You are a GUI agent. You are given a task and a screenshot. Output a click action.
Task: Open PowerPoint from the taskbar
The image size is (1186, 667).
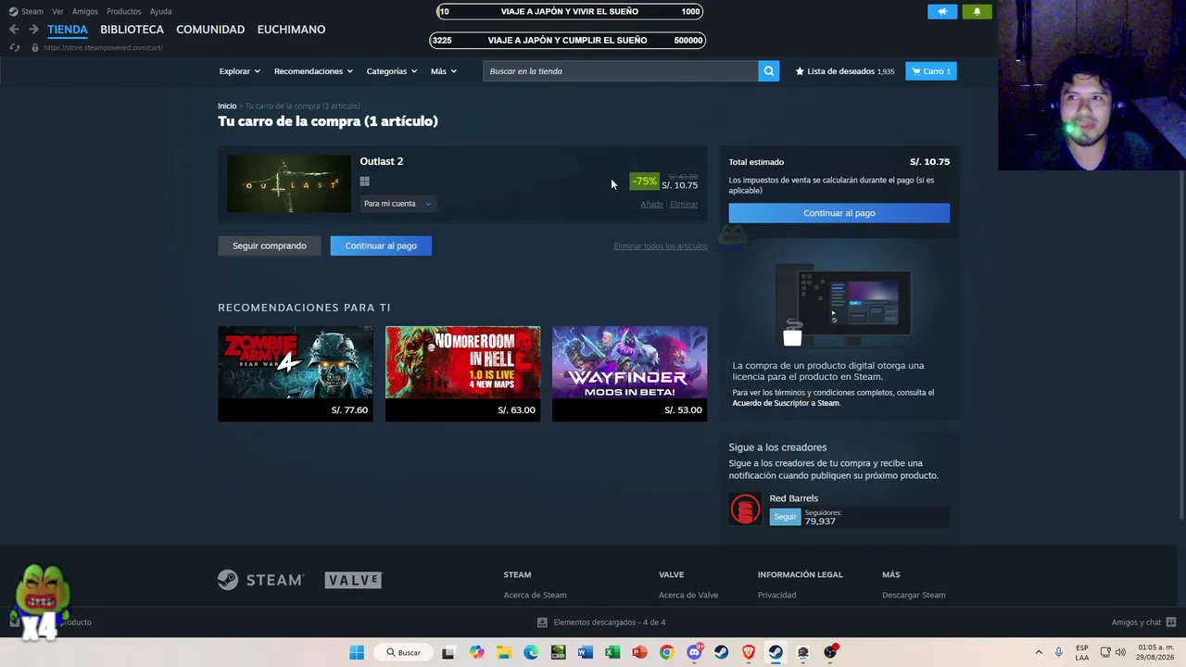point(639,652)
